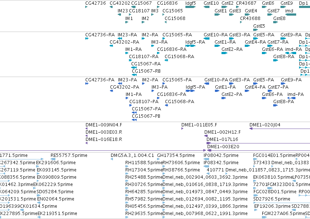Open the Idgf5 gene label
This screenshot has width=310, height=219.
click(x=191, y=3)
